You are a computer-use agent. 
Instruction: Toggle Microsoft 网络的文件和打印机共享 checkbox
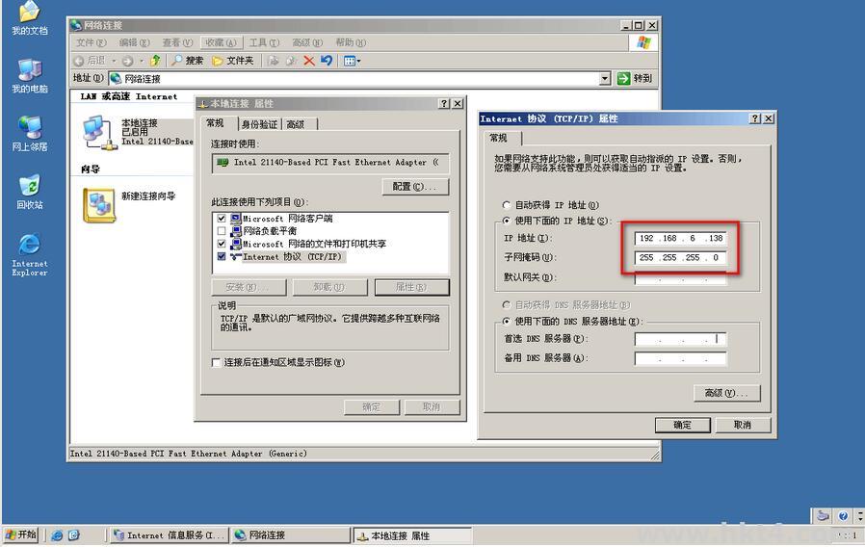[x=222, y=244]
